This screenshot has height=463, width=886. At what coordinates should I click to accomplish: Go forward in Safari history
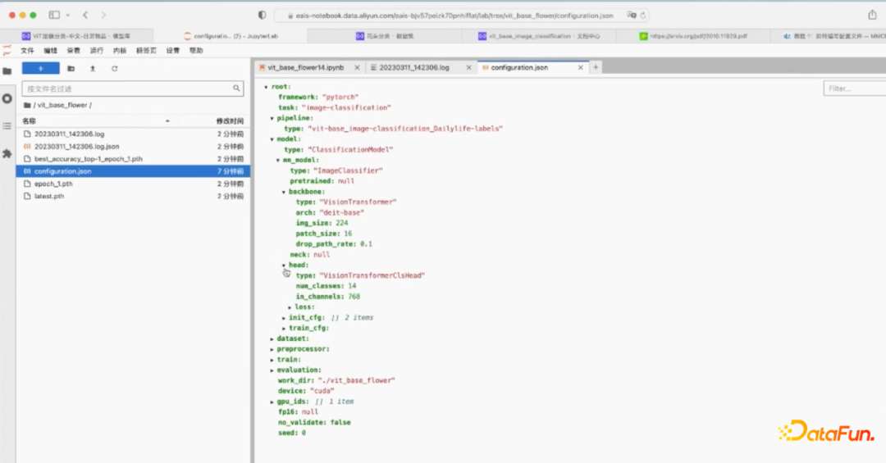[x=103, y=16]
